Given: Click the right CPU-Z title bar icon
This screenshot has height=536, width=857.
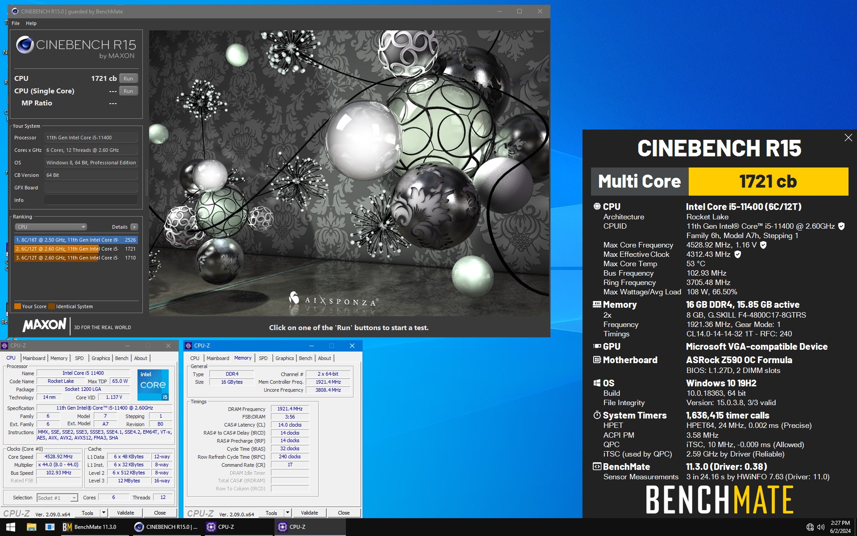Looking at the screenshot, I should [189, 346].
